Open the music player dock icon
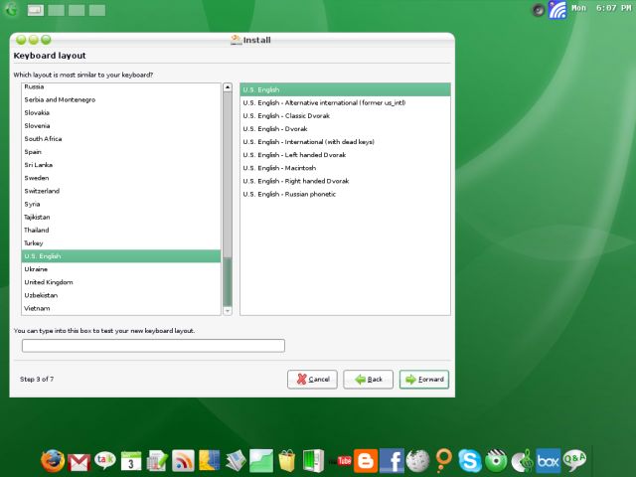Viewport: 636px width, 477px height. click(522, 461)
